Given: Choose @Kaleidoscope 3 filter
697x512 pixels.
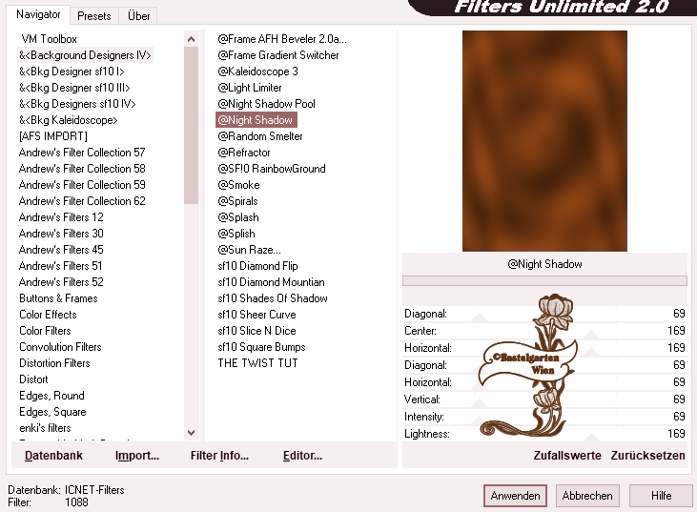Looking at the screenshot, I should click(x=257, y=72).
